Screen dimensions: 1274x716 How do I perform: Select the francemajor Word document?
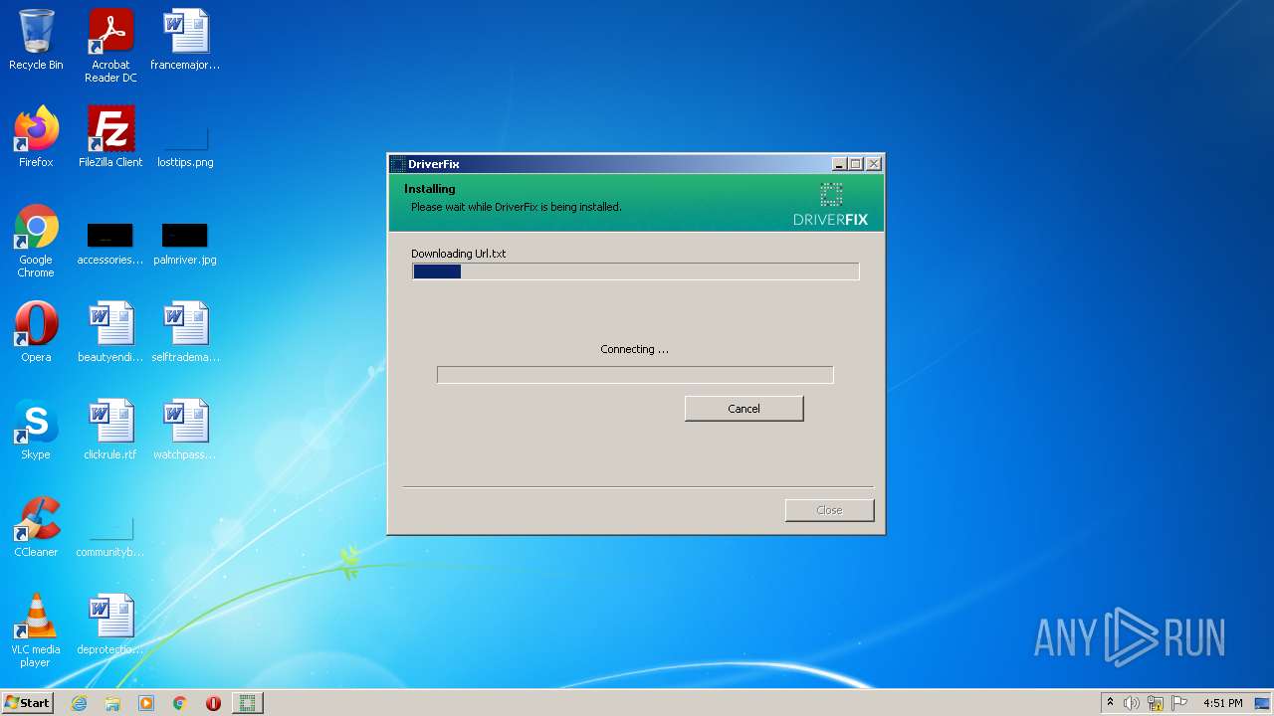coord(185,40)
